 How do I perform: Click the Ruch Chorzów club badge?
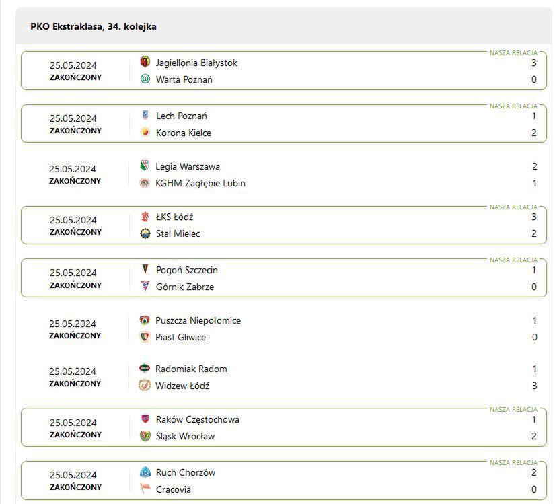pos(145,472)
